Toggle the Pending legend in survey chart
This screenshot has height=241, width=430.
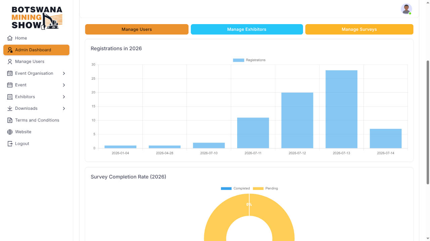click(x=265, y=188)
